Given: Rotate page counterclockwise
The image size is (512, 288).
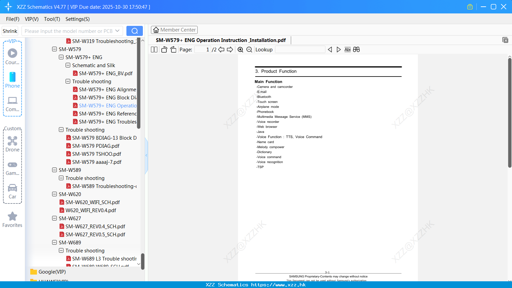Looking at the screenshot, I should (164, 49).
